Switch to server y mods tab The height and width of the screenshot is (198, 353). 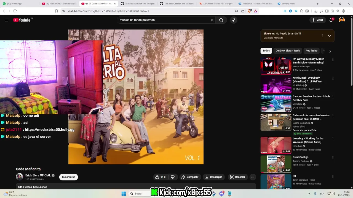tap(295, 4)
